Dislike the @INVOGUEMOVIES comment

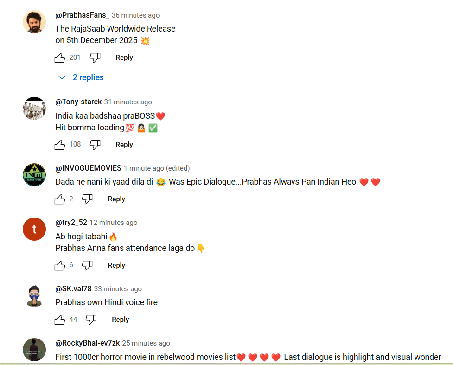[87, 199]
